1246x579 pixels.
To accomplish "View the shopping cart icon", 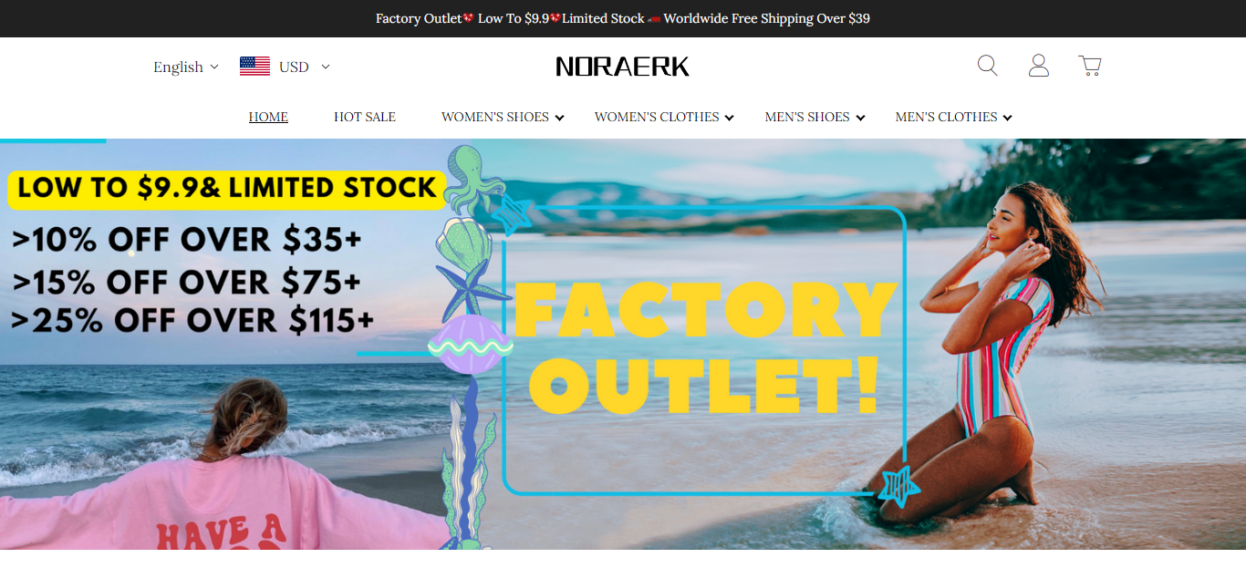I will pyautogui.click(x=1089, y=66).
